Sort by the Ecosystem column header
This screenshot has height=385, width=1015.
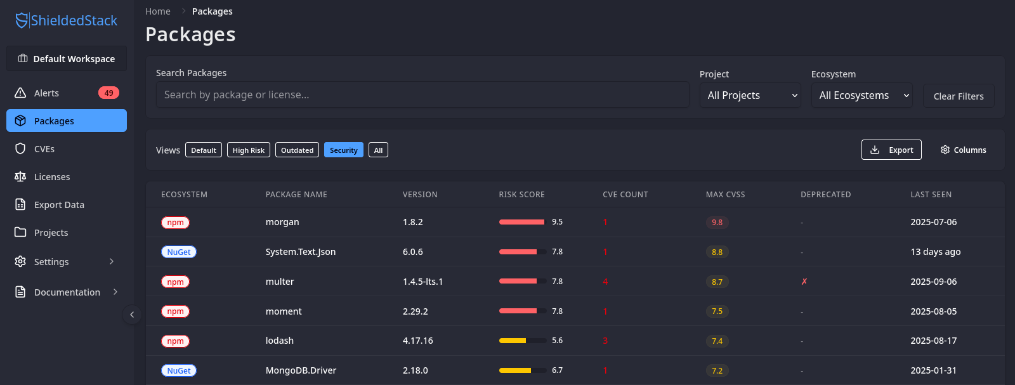(184, 195)
